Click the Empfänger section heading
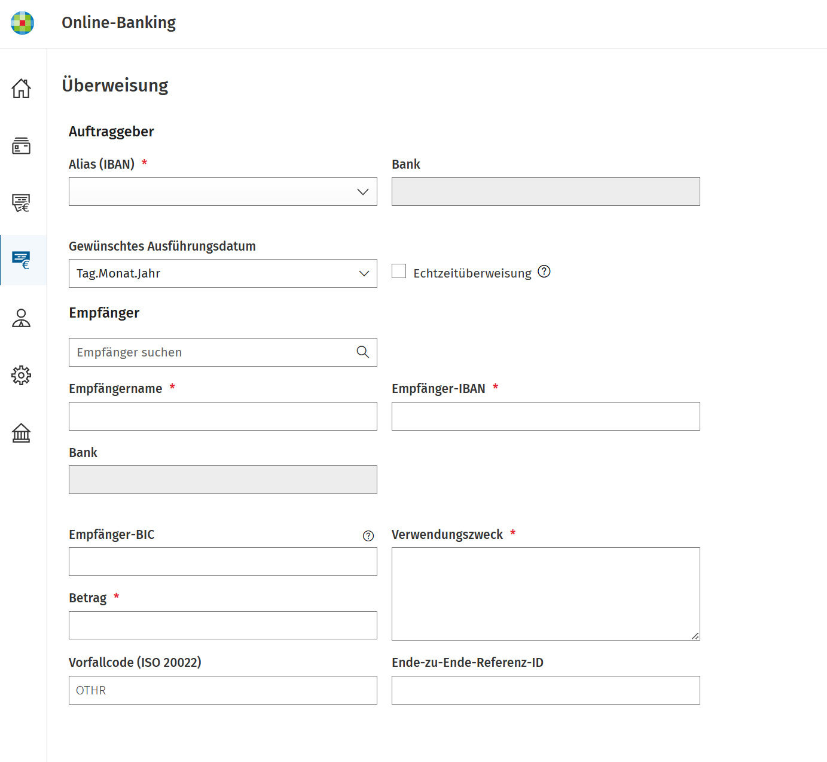The height and width of the screenshot is (762, 827). [104, 313]
